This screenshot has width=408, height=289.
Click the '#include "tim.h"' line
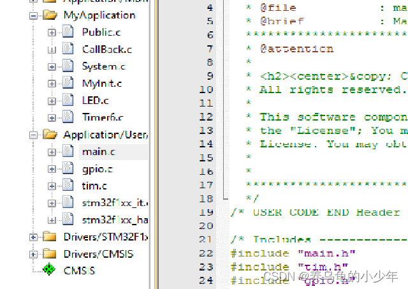click(289, 267)
